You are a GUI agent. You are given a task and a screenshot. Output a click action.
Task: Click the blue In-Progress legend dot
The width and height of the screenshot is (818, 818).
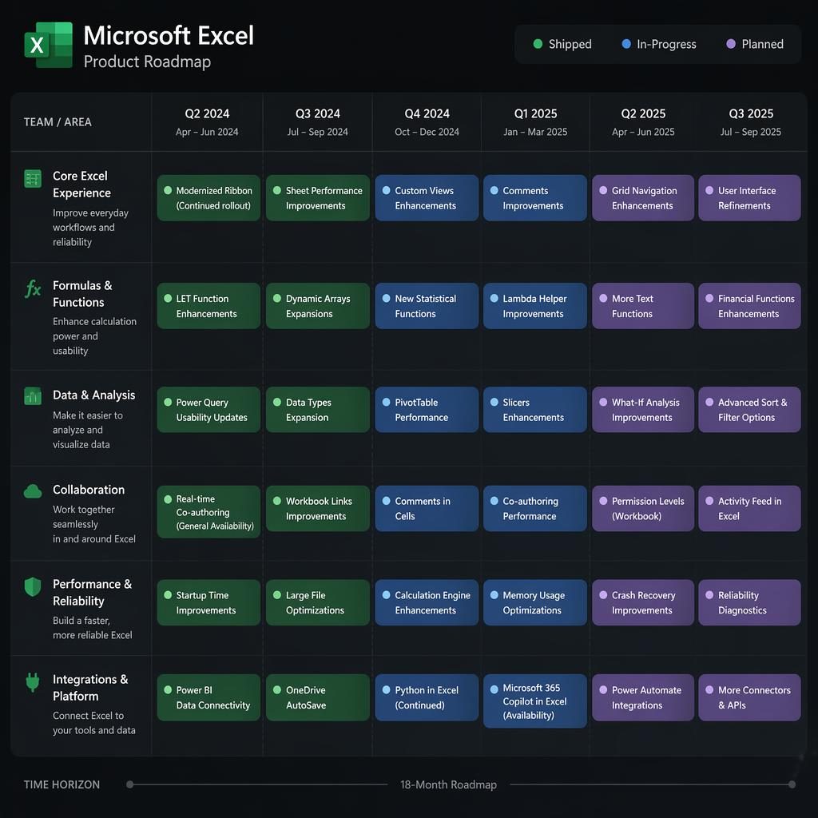pyautogui.click(x=626, y=44)
